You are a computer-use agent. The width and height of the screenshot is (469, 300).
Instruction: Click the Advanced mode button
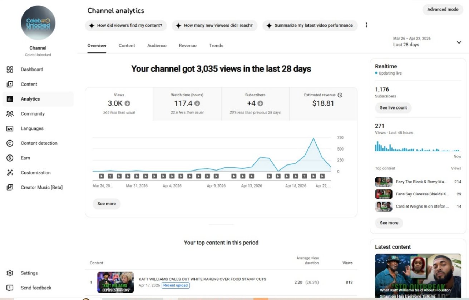point(443,10)
